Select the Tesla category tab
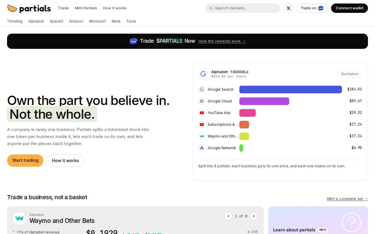Screen dimensions: 375x234 coord(131,21)
